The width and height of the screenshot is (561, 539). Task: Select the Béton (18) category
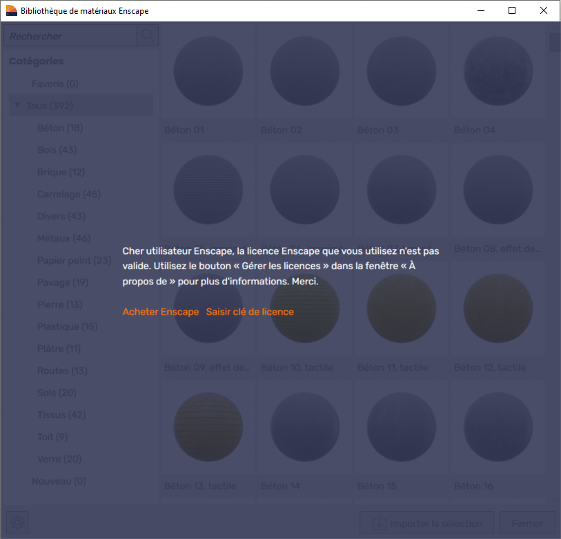pyautogui.click(x=60, y=128)
